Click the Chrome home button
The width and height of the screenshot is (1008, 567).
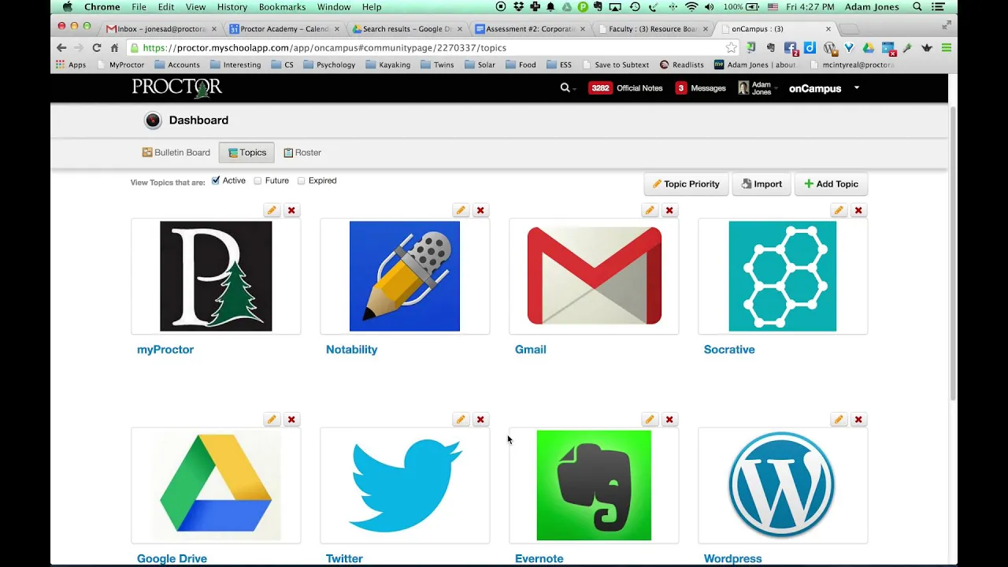[x=114, y=47]
